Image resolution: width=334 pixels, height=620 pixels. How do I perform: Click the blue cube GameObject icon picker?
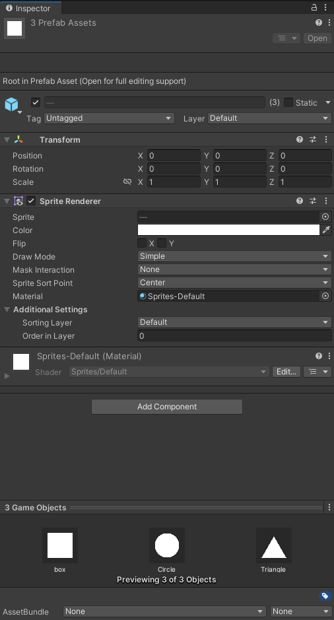pos(12,105)
